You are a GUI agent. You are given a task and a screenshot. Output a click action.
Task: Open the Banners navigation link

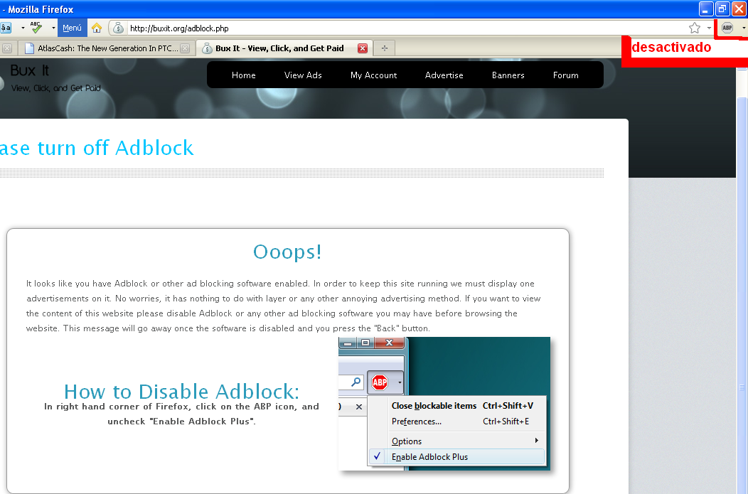pos(508,75)
